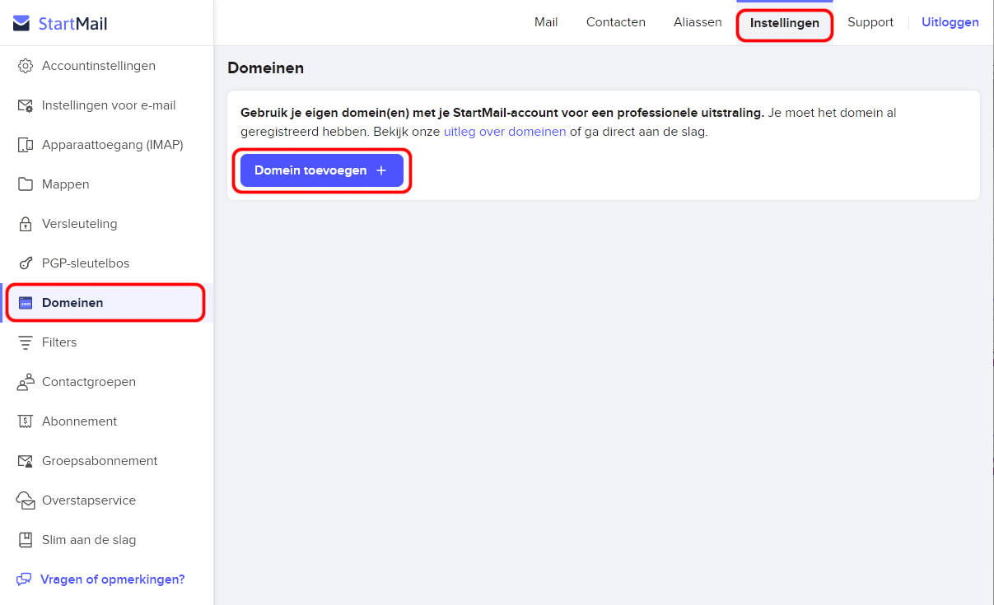Open Accountinstellingen in the sidebar
Viewport: 994px width, 605px height.
click(99, 66)
